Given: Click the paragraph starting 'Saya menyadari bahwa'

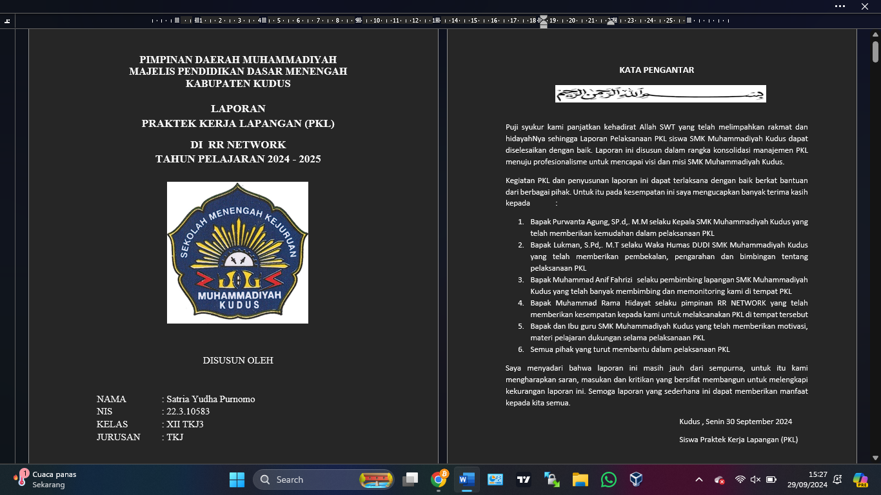Looking at the screenshot, I should pyautogui.click(x=657, y=385).
